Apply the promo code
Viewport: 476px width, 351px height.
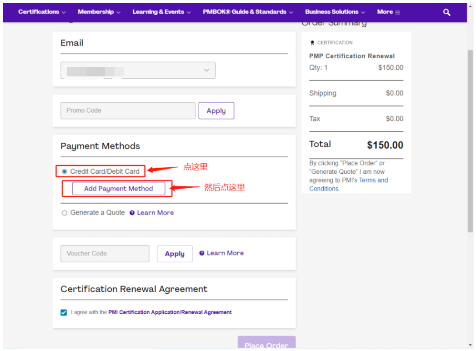click(x=216, y=110)
